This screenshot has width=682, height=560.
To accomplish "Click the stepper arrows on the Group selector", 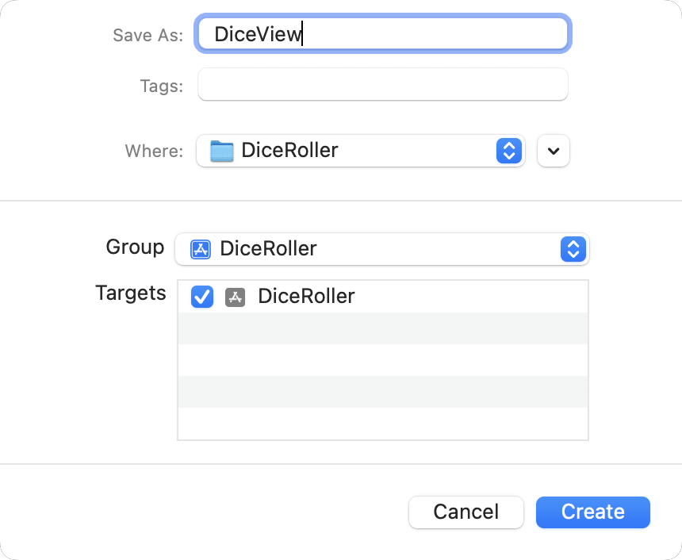I will tap(573, 249).
